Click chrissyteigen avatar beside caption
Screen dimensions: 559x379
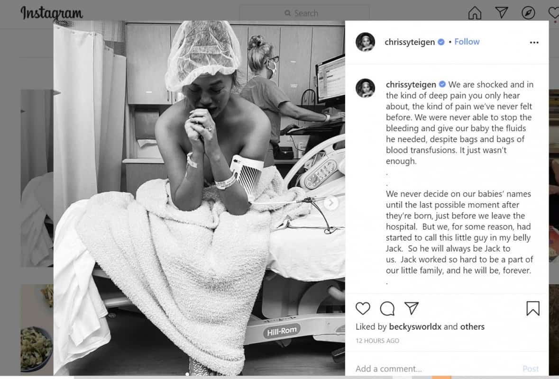click(366, 88)
